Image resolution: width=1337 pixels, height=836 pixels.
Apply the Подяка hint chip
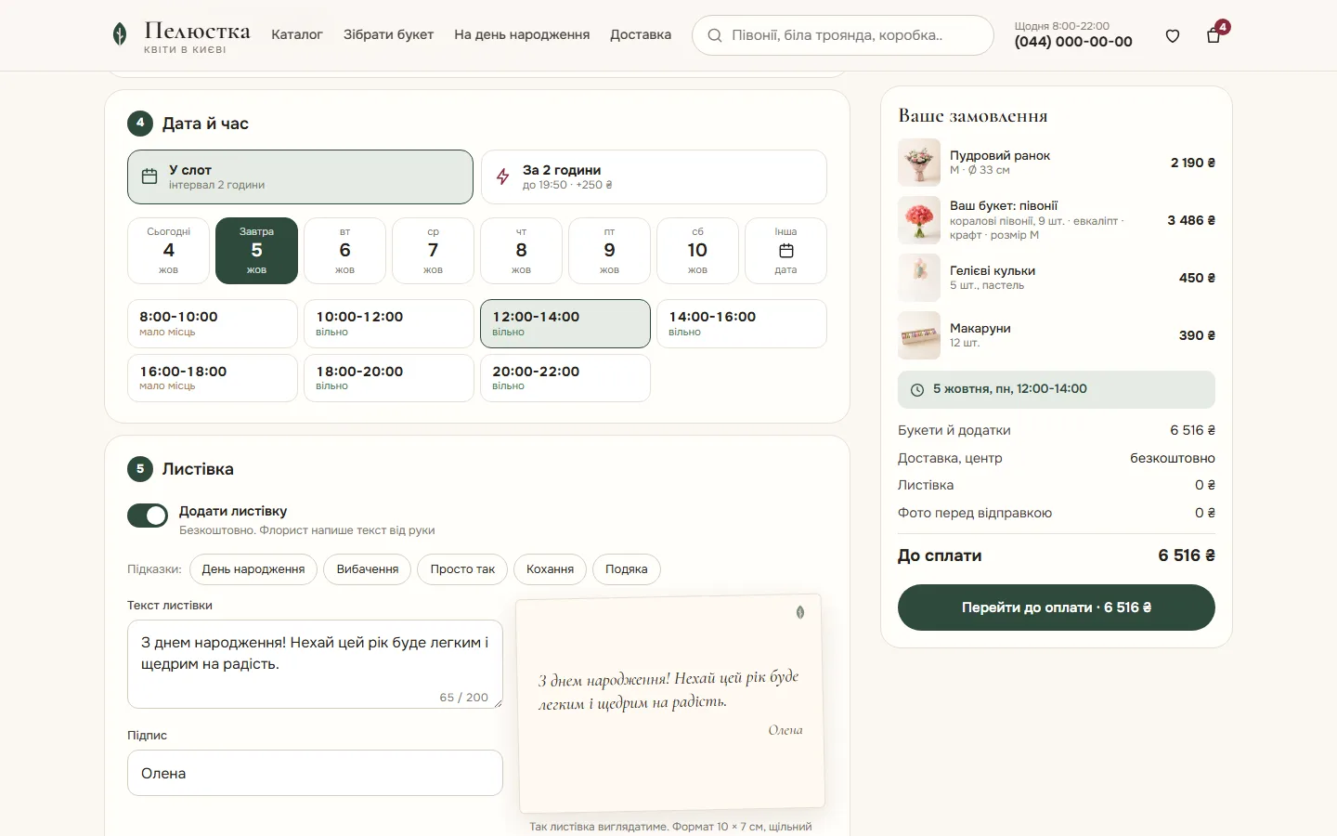point(627,569)
